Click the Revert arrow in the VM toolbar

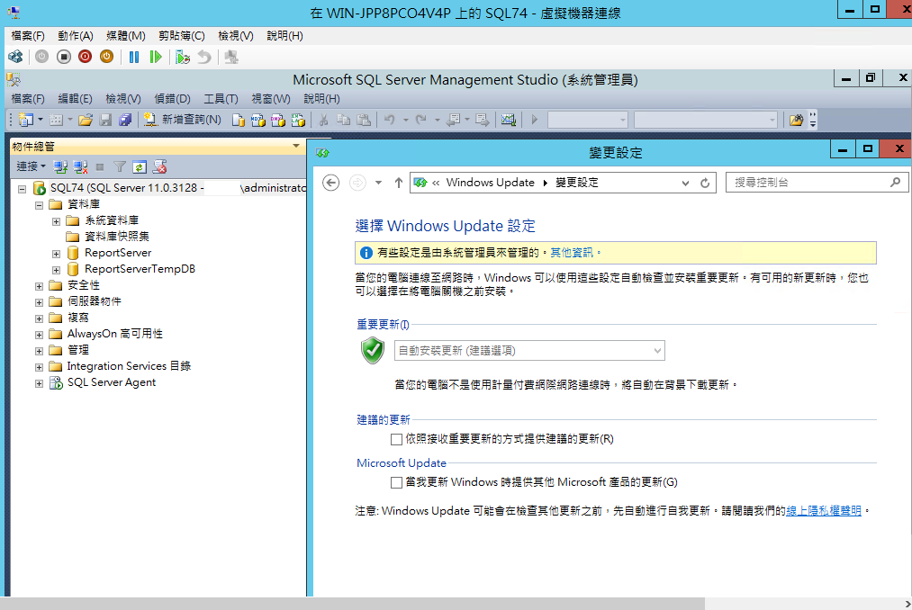[x=204, y=57]
